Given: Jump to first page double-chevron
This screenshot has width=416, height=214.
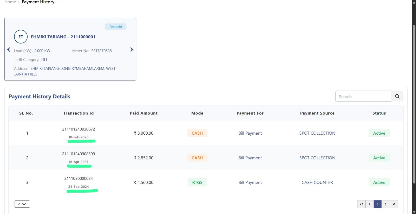Looking at the screenshot, I should 361,204.
